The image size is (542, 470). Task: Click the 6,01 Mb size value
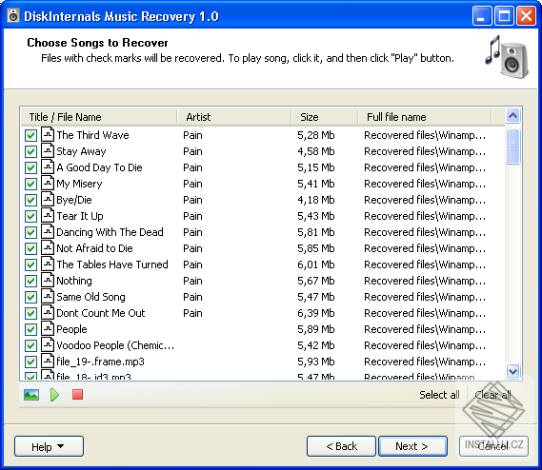[x=316, y=264]
